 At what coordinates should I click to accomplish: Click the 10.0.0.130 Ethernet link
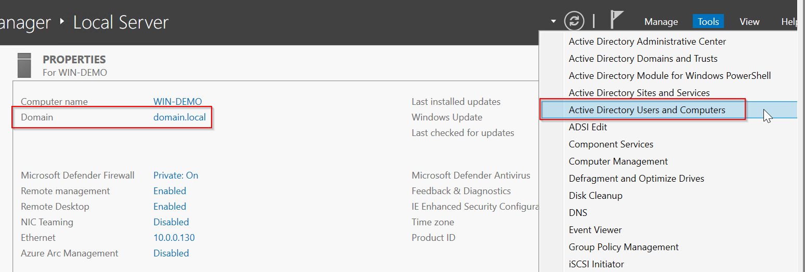point(174,238)
